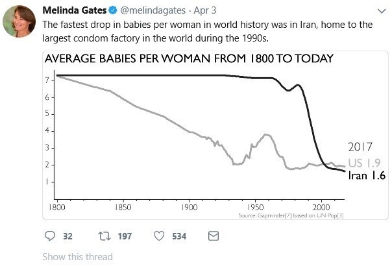This screenshot has height=266, width=392.
Task: Open Melinda Gates profile name link
Action: (74, 11)
